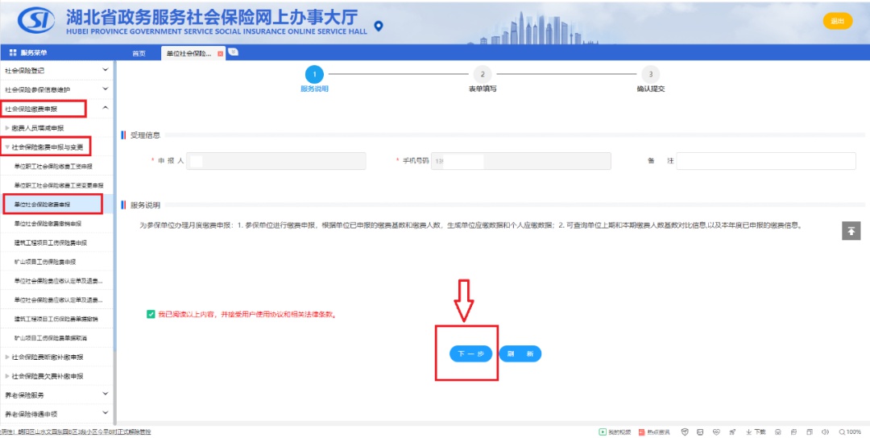
Task: Click the heart-rate icon in the status bar
Action: coord(716,432)
